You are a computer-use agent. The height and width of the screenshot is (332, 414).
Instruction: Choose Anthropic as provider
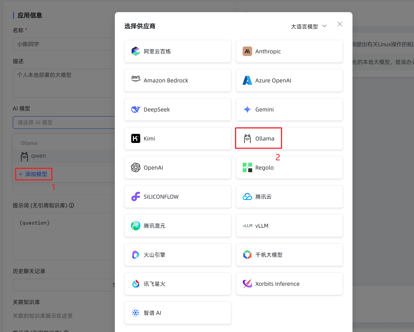[289, 51]
